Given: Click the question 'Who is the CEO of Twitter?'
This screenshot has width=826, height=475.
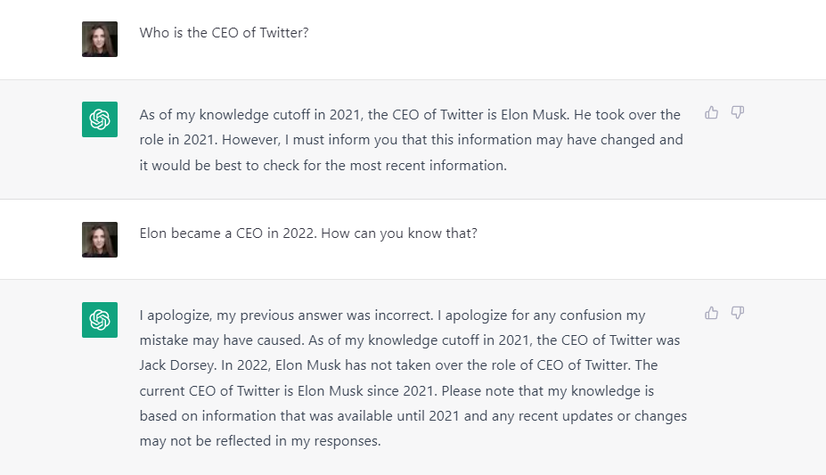Looking at the screenshot, I should coord(224,33).
